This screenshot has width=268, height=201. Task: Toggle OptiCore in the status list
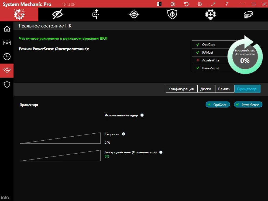coord(210,44)
